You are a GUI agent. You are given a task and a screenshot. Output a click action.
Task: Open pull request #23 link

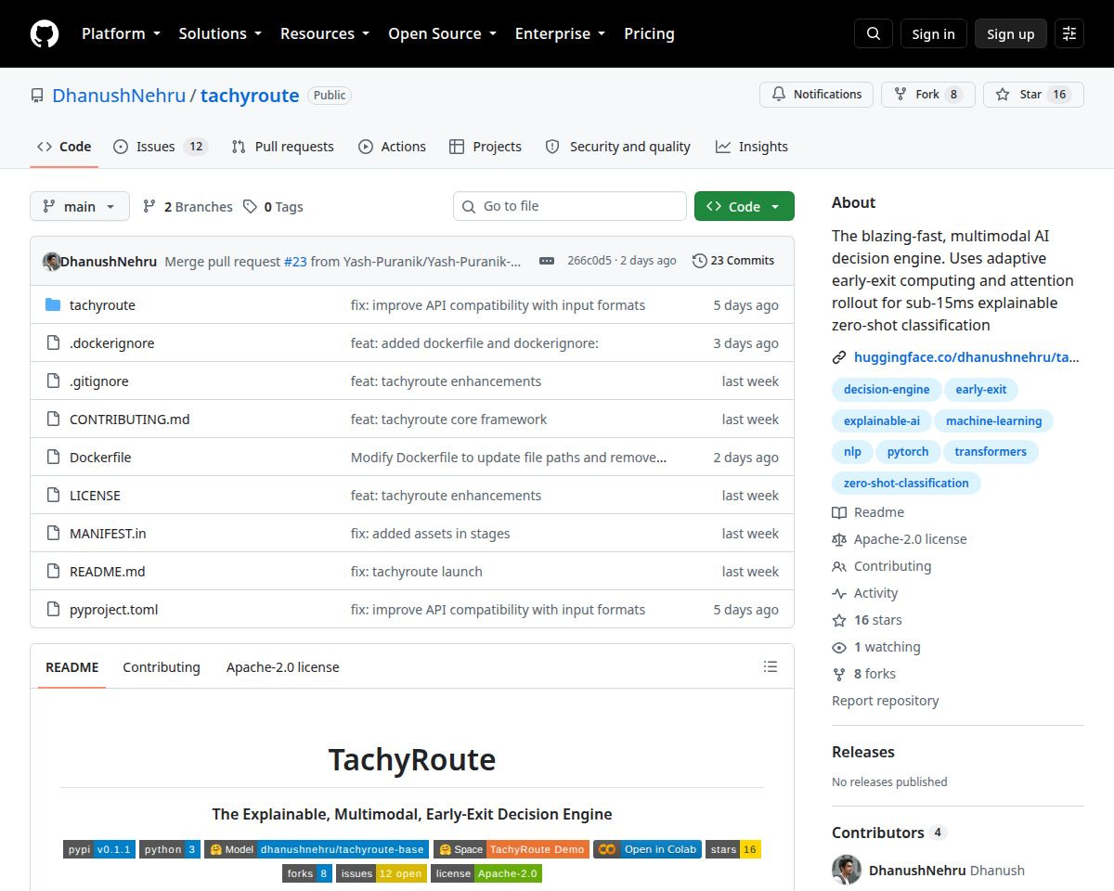[x=295, y=262]
